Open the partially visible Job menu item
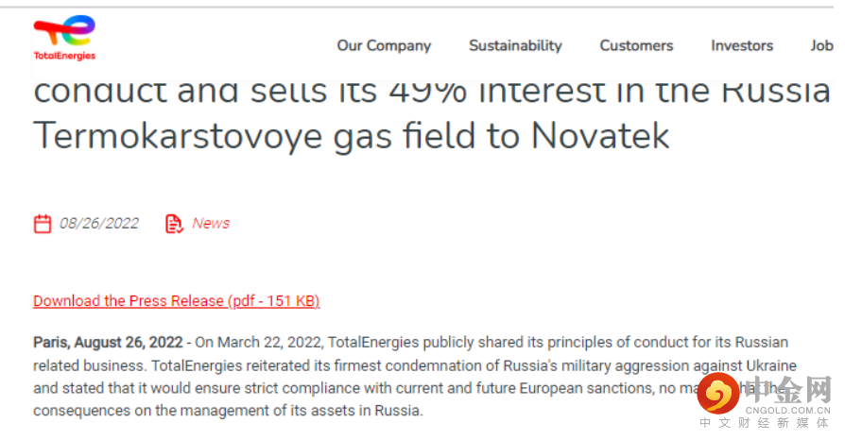Viewport: 845px width, 440px height. point(820,45)
